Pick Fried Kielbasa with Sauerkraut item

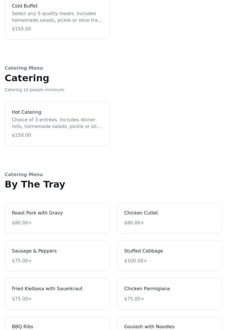47,288
